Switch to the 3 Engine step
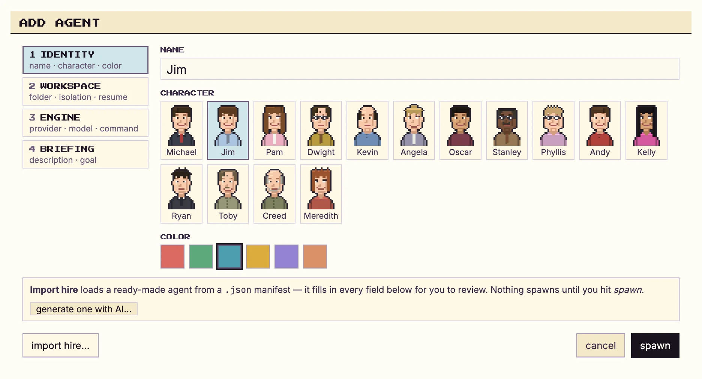Viewport: 702px width, 379px height. coord(85,123)
